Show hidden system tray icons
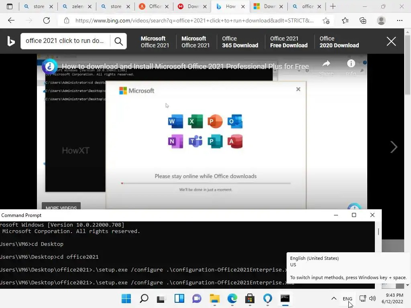This screenshot has height=308, width=411. 334,298
